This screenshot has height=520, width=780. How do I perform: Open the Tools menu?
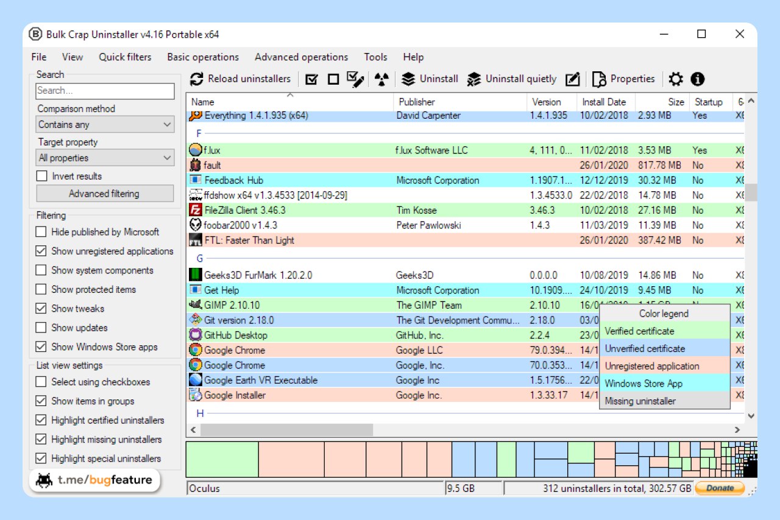point(375,57)
